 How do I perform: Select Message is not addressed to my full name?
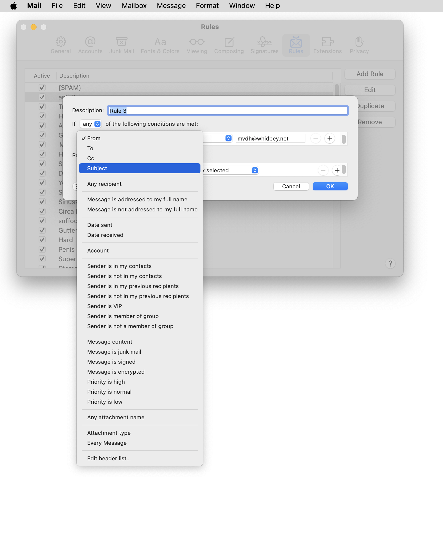click(140, 209)
